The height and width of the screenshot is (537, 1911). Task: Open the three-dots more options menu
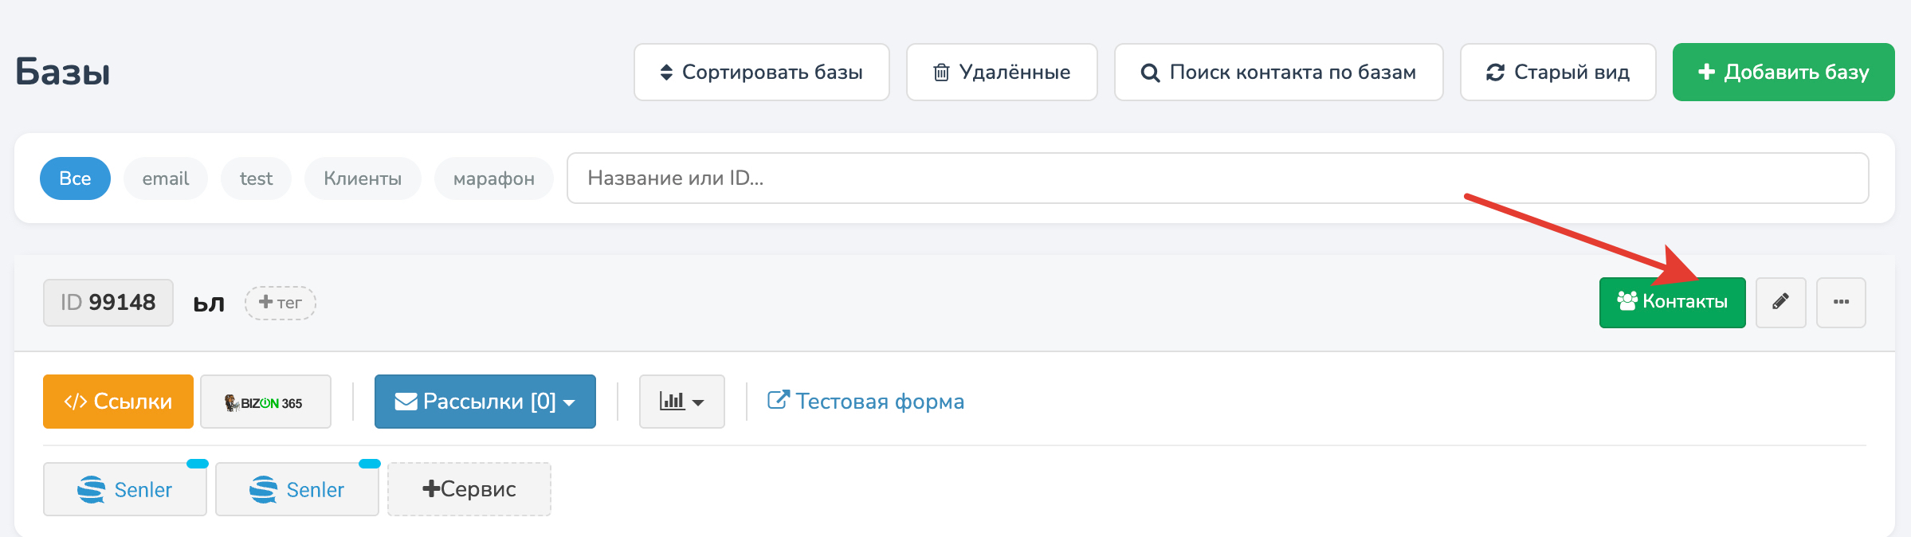1841,302
